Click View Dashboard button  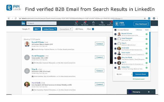pyautogui.click(x=141, y=24)
